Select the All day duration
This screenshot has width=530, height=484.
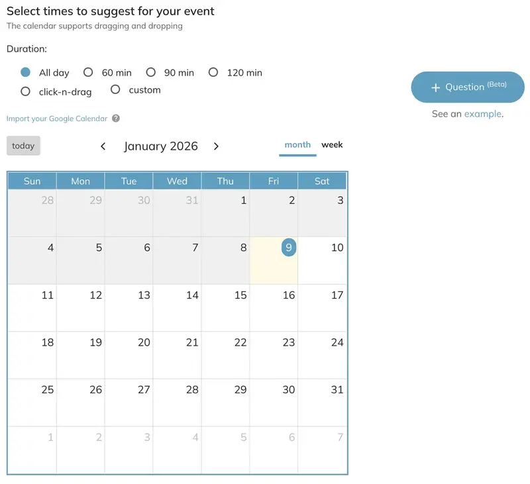coord(26,73)
